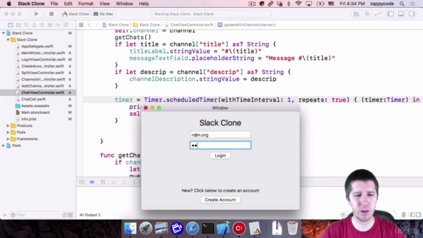
Task: Expand the Pods folder inside project
Action: (x=8, y=132)
